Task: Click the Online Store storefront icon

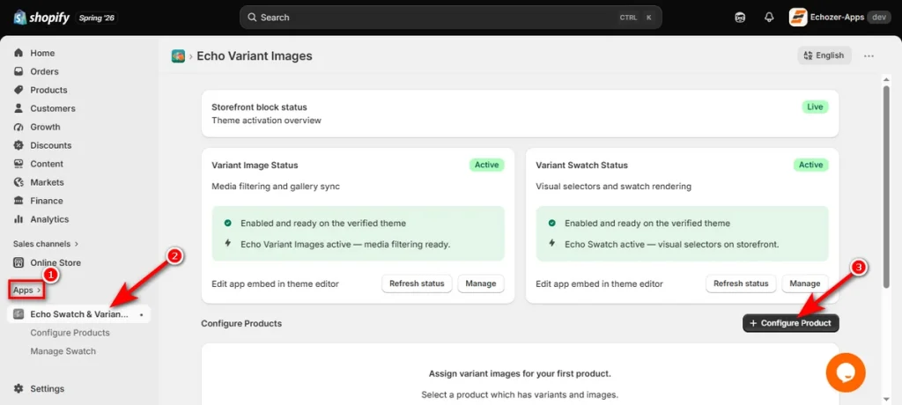Action: [18, 262]
